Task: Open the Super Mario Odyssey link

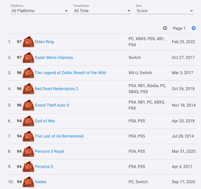Action: point(54,58)
